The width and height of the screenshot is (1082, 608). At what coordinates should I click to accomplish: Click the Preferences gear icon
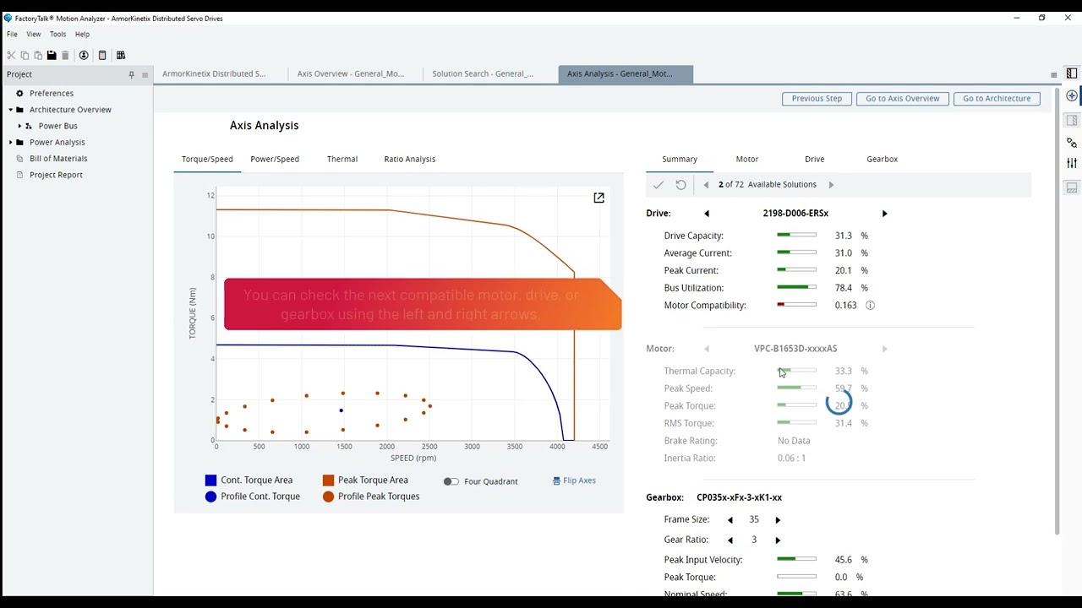click(19, 94)
